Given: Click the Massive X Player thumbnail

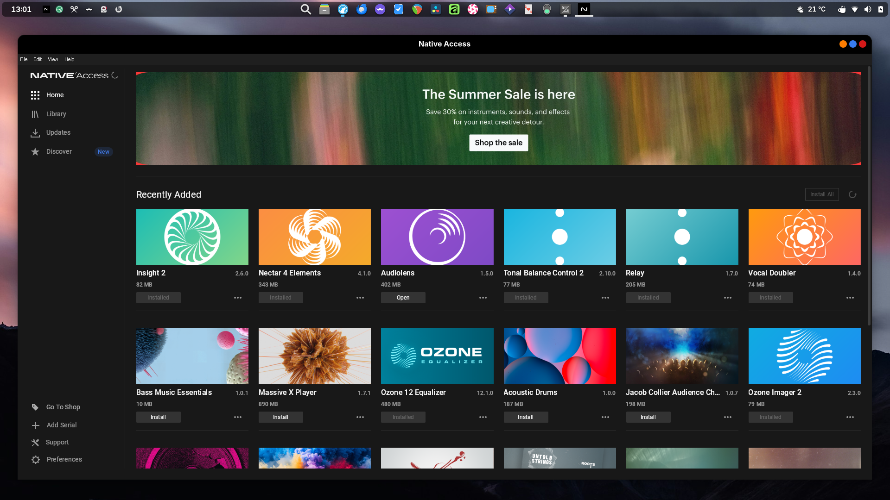Looking at the screenshot, I should pyautogui.click(x=315, y=356).
